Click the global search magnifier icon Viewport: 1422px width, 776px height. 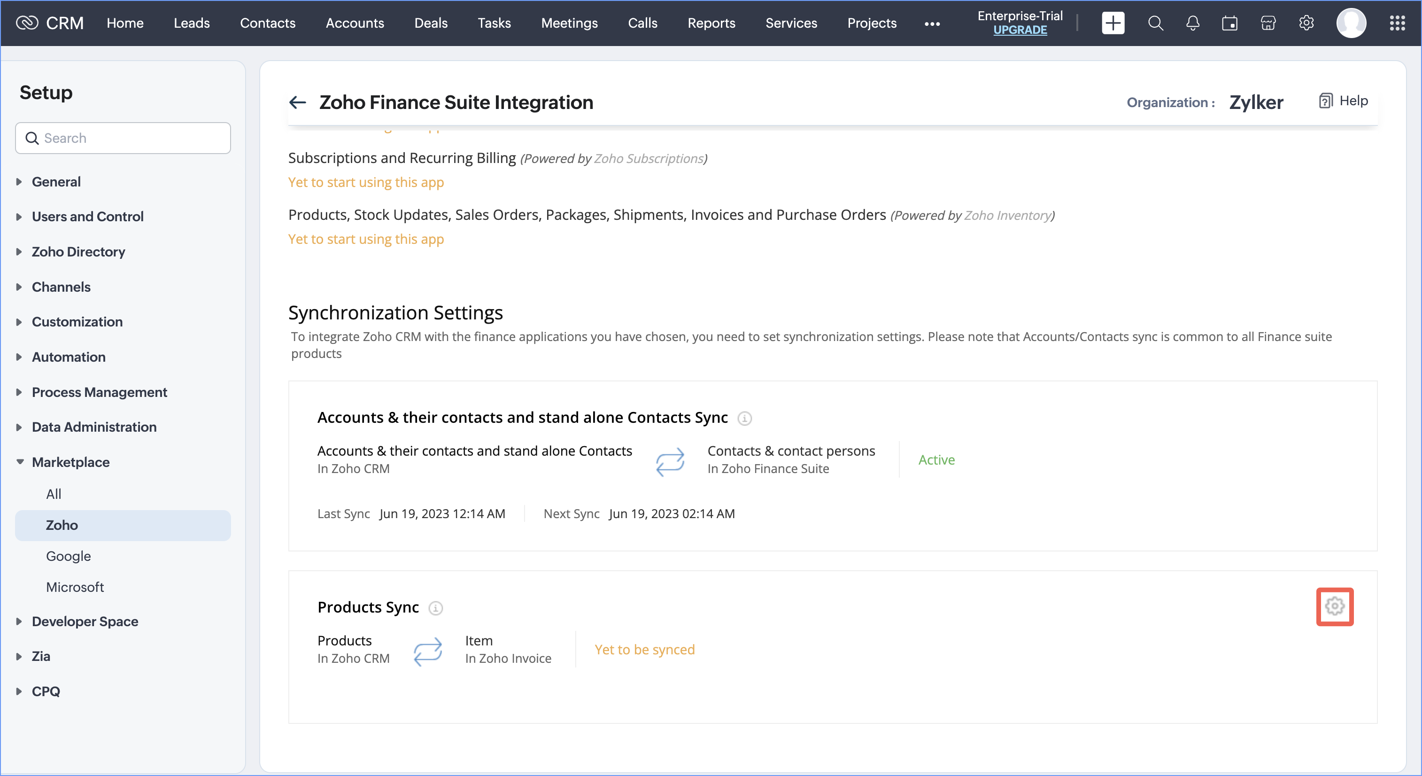click(x=1155, y=23)
